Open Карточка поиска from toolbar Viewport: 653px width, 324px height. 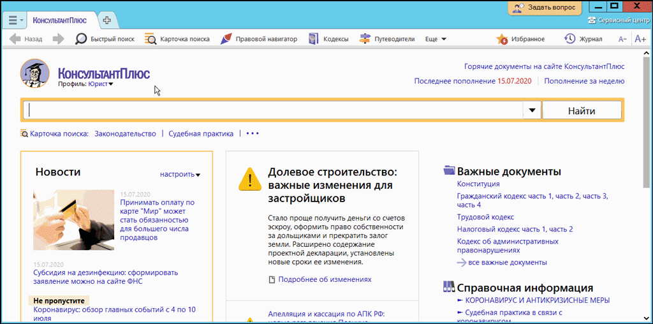[x=177, y=39]
